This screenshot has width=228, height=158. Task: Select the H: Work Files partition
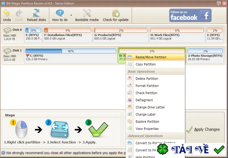[x=177, y=35]
